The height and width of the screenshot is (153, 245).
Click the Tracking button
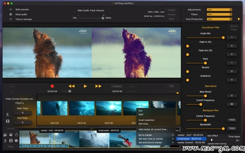click(171, 91)
